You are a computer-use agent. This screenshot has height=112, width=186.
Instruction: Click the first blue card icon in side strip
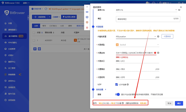point(87,12)
